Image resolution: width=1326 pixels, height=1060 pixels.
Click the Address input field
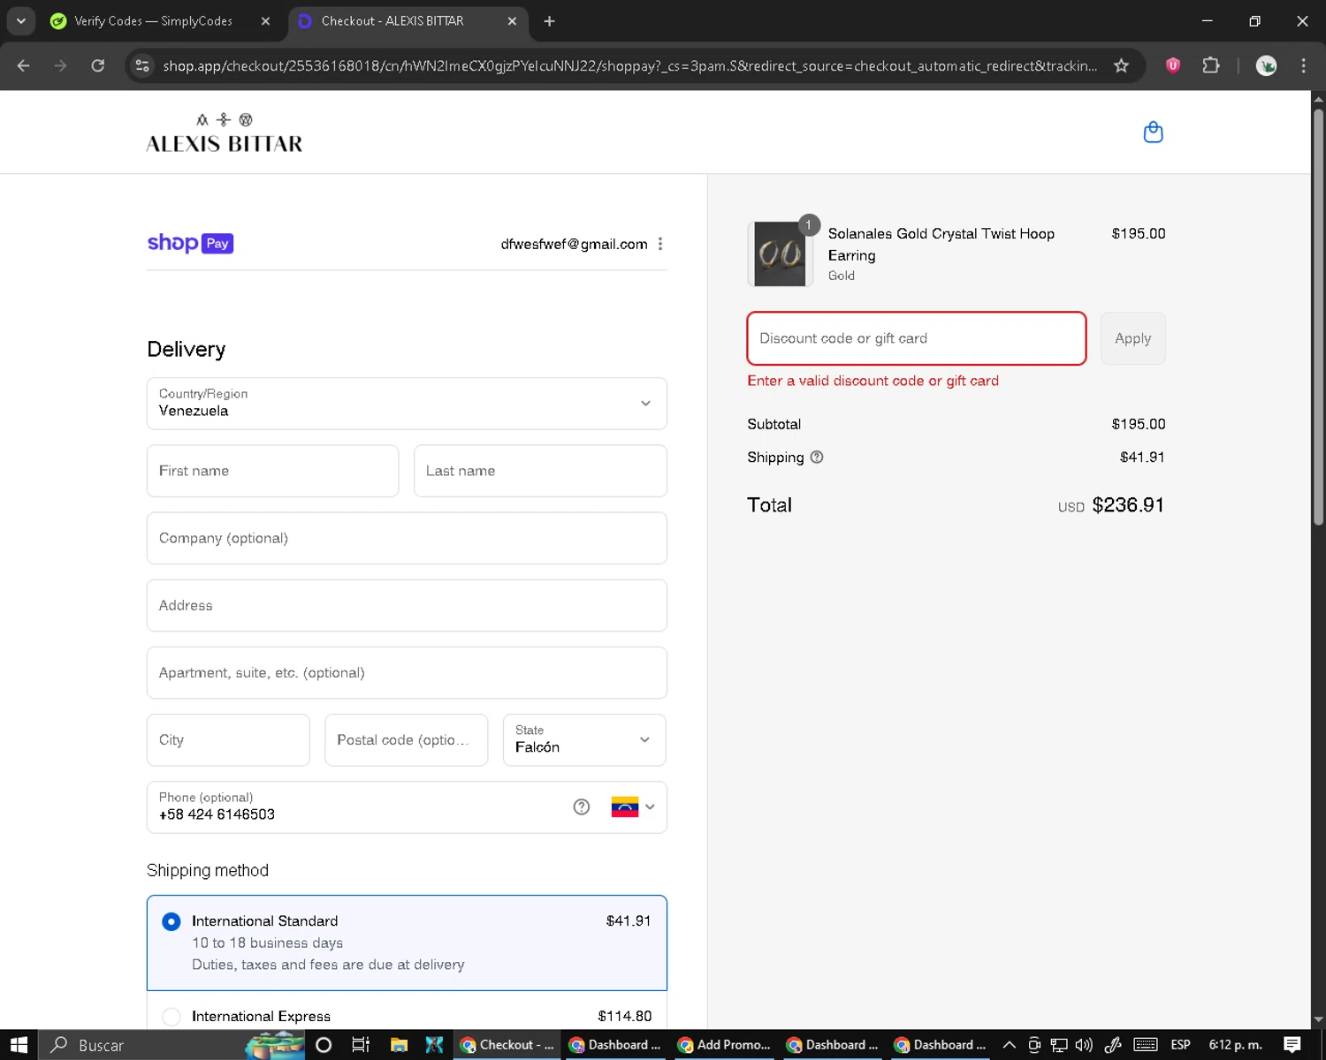[x=407, y=605]
